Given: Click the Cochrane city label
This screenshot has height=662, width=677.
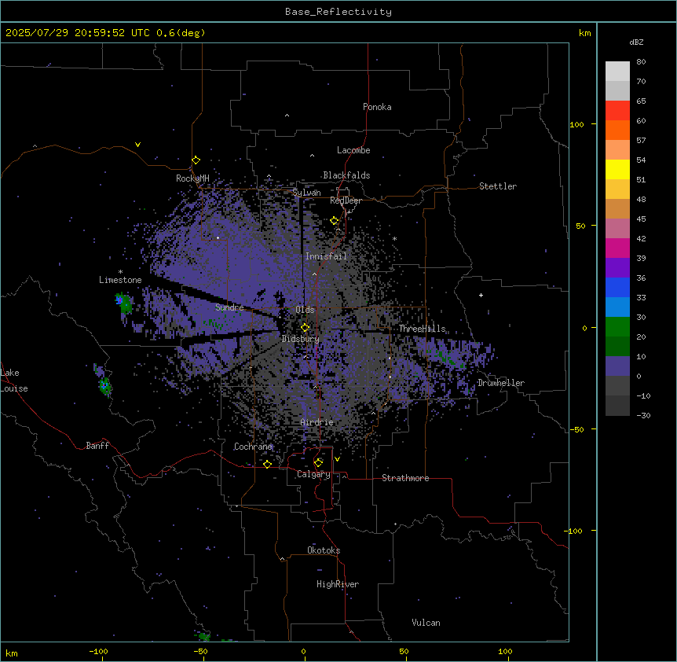Looking at the screenshot, I should tap(253, 447).
